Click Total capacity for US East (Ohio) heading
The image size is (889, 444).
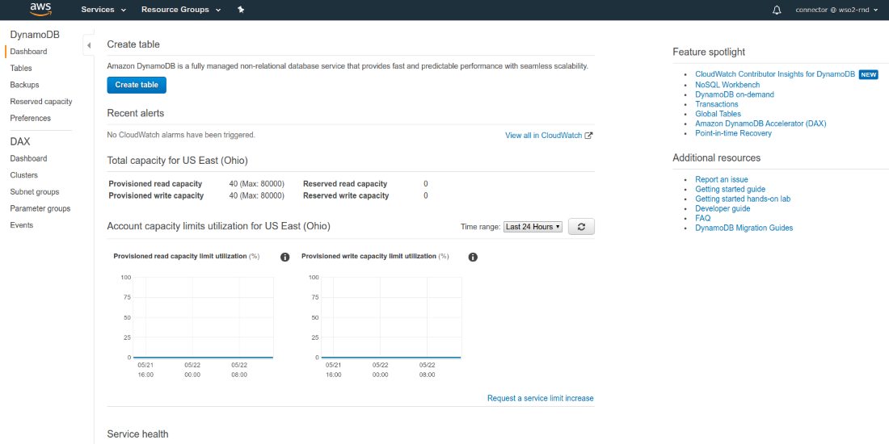tap(178, 161)
